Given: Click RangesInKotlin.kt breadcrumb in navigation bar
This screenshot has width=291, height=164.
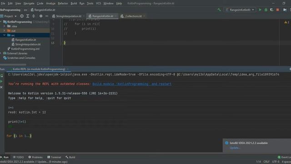Looking at the screenshot, I should [x=43, y=10].
